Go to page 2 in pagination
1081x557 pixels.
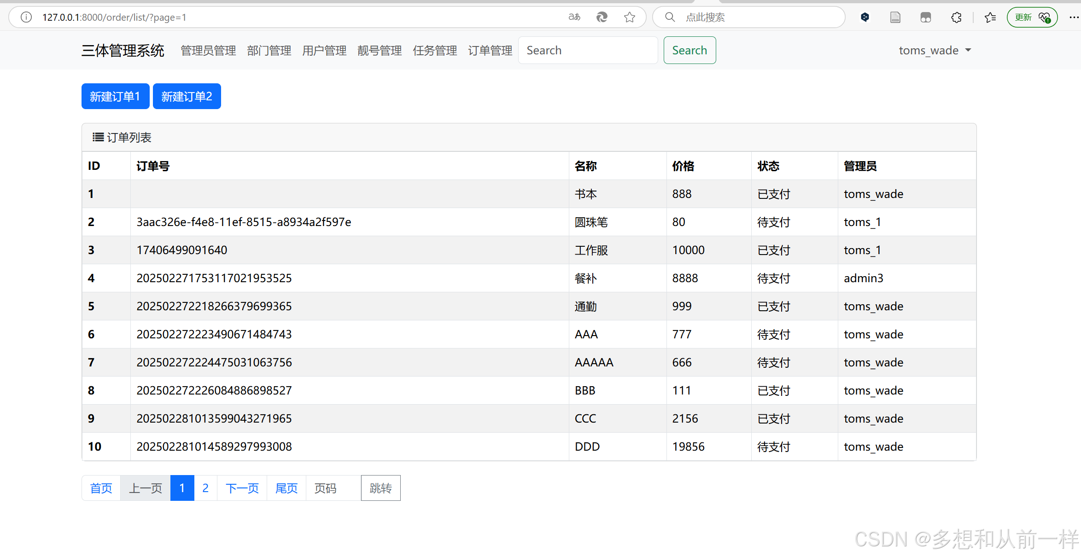205,488
